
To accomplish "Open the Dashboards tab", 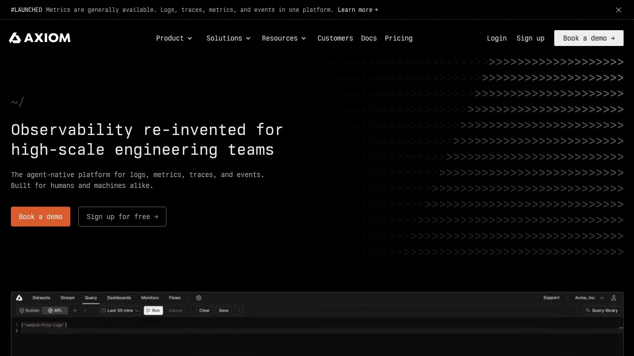I will click(119, 298).
